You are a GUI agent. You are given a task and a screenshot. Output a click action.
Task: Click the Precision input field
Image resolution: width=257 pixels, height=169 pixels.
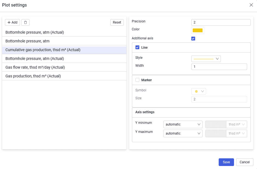pyautogui.click(x=221, y=22)
